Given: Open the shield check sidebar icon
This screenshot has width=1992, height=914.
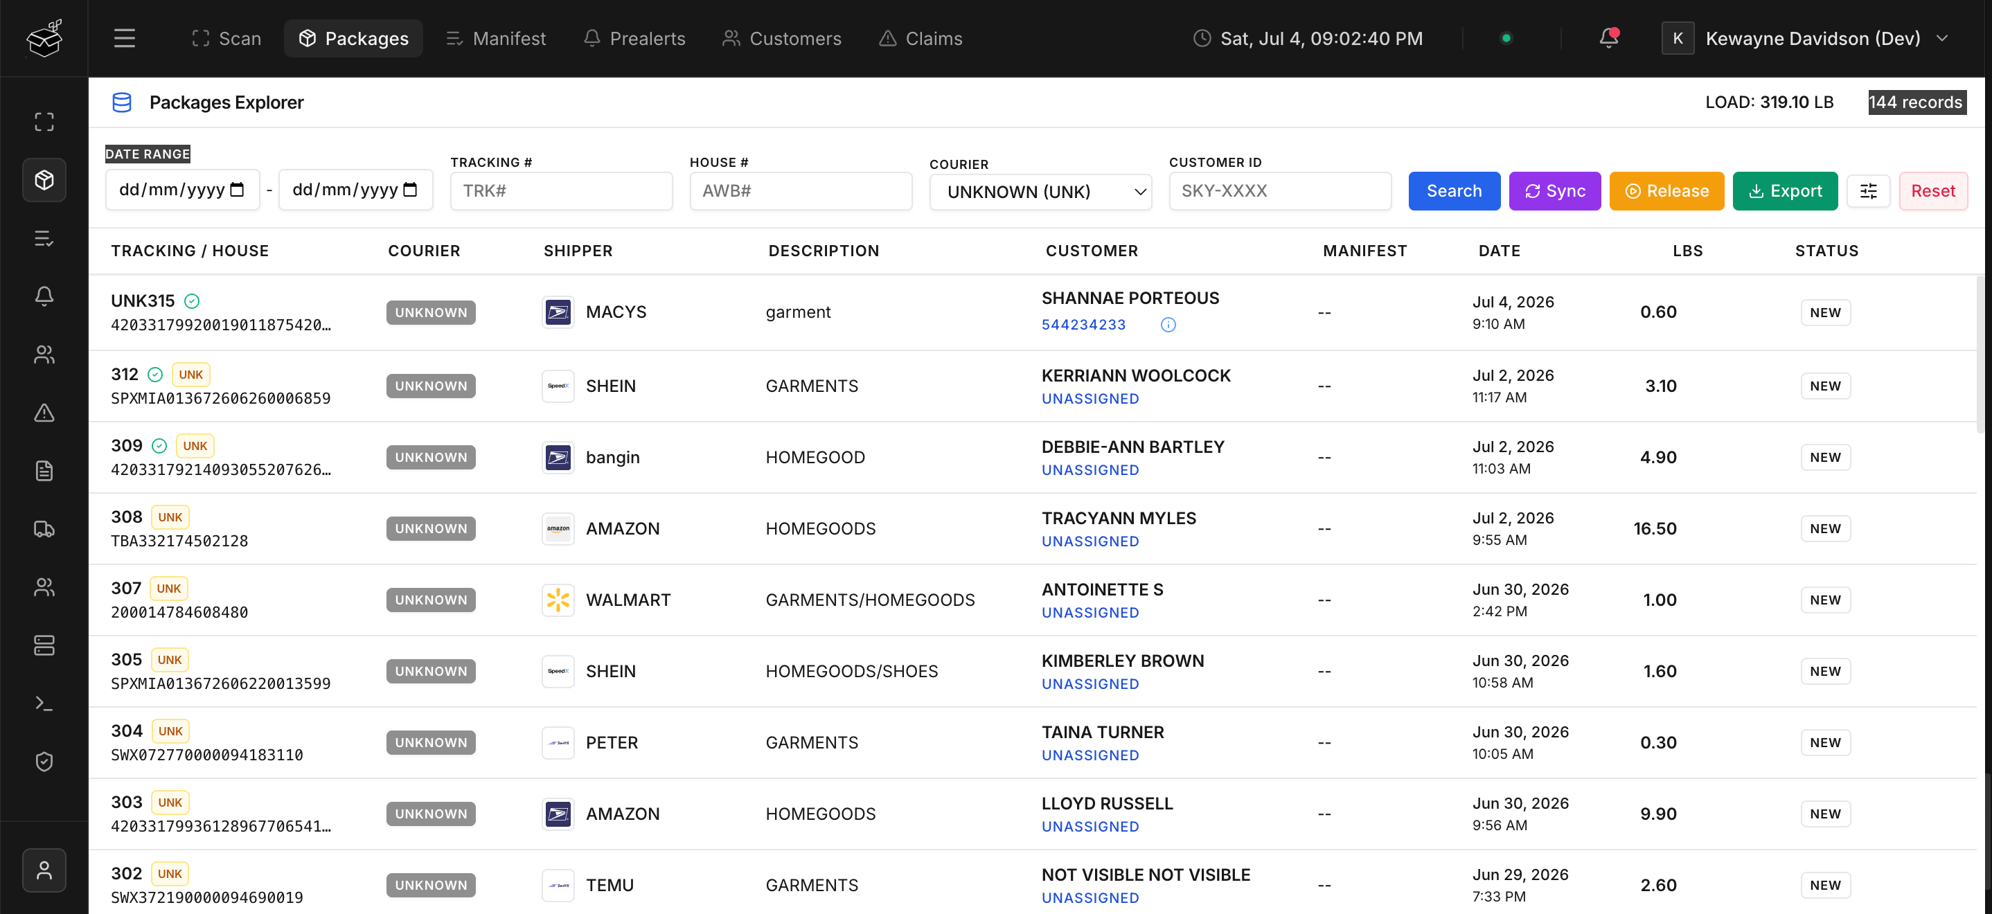Looking at the screenshot, I should (44, 762).
